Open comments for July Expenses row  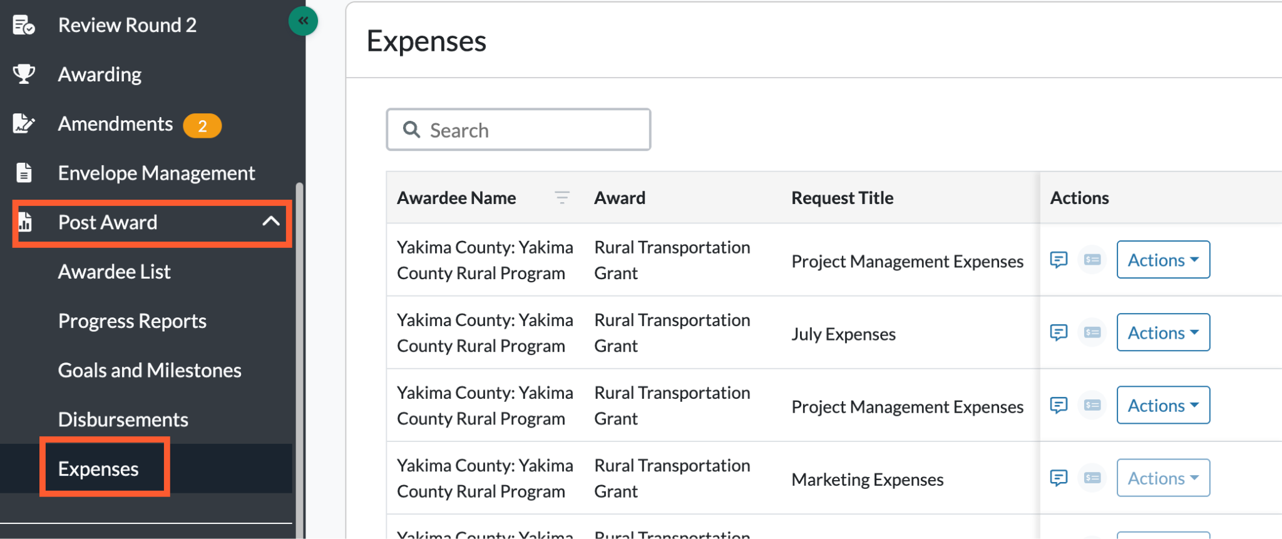pyautogui.click(x=1059, y=332)
